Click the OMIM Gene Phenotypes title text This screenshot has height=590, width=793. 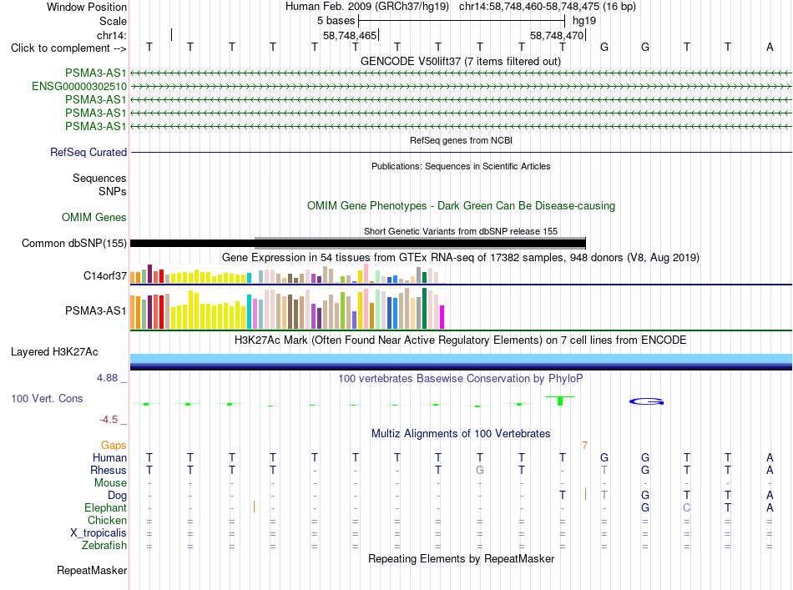pos(462,206)
